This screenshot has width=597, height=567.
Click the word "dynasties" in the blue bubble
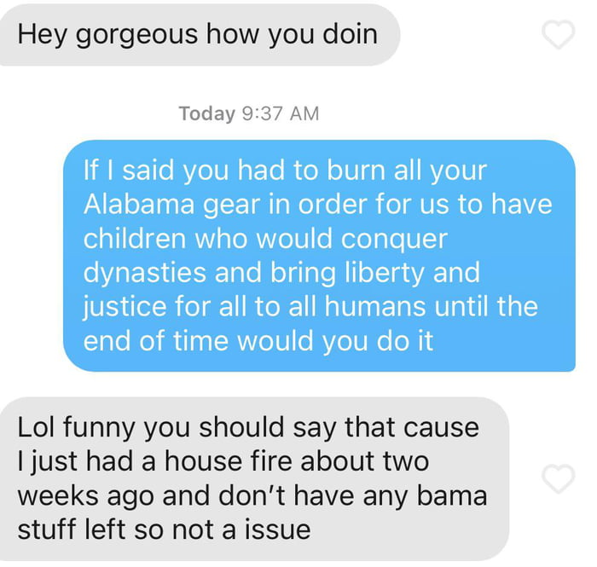[145, 274]
